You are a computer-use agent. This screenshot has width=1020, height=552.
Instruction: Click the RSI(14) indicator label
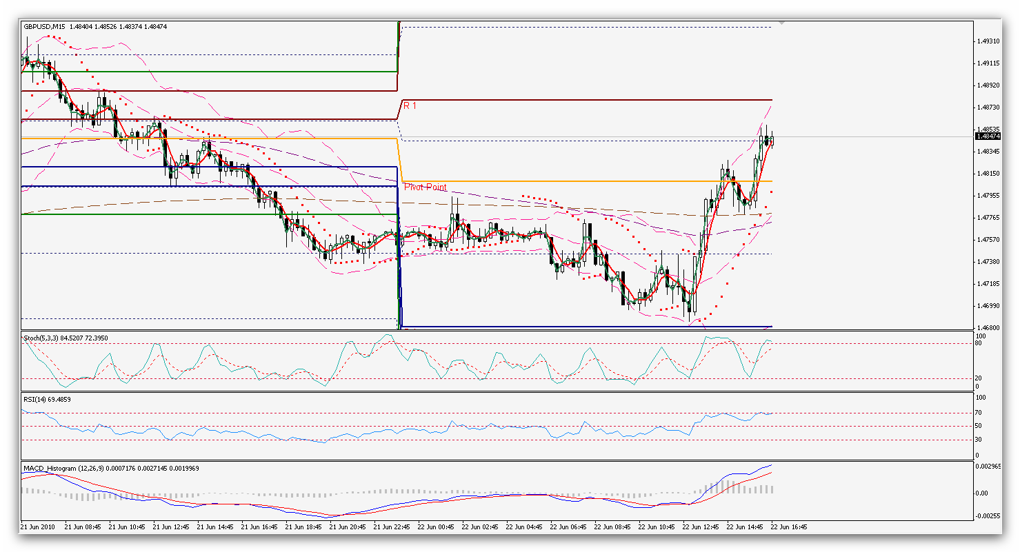(35, 399)
